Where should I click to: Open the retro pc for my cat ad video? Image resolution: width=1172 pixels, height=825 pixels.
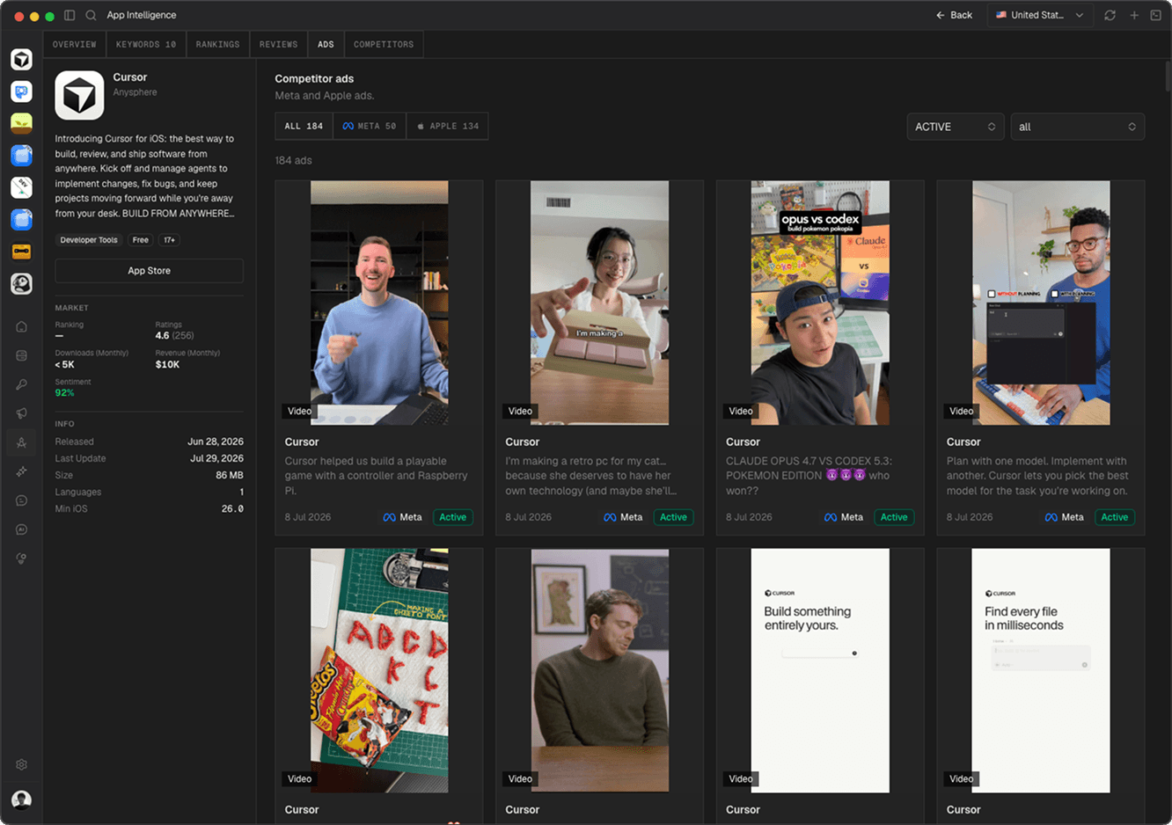(599, 303)
